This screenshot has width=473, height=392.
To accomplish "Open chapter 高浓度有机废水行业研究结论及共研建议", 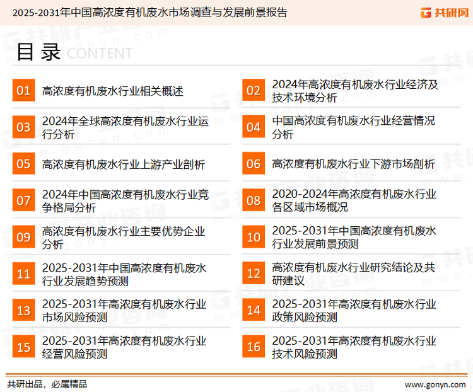I will (354, 274).
